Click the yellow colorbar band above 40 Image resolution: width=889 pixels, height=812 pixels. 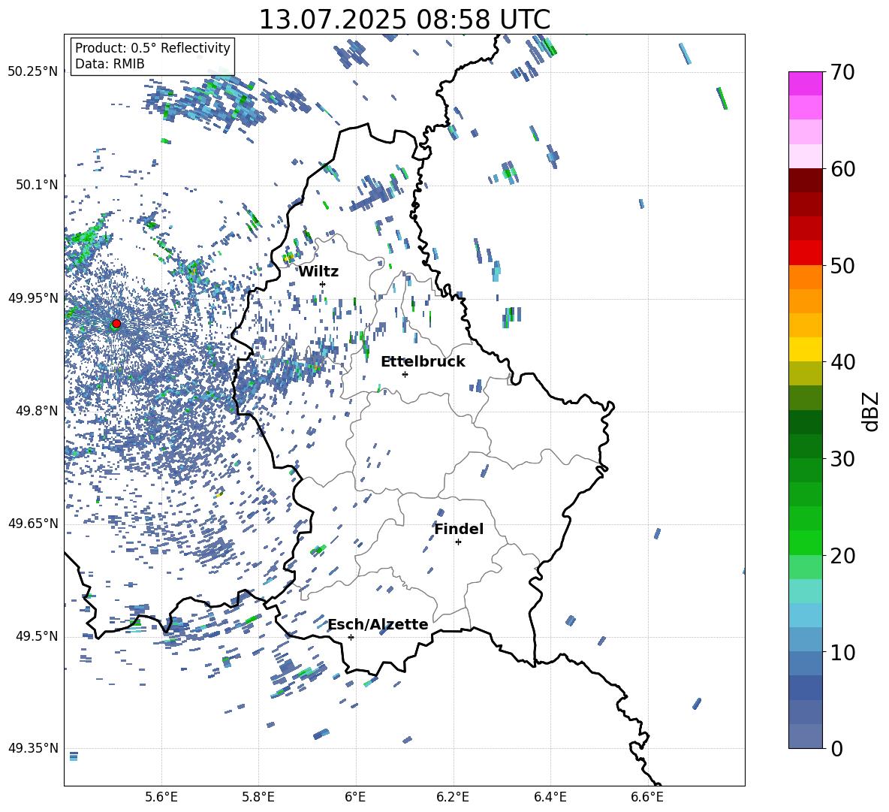tap(805, 349)
